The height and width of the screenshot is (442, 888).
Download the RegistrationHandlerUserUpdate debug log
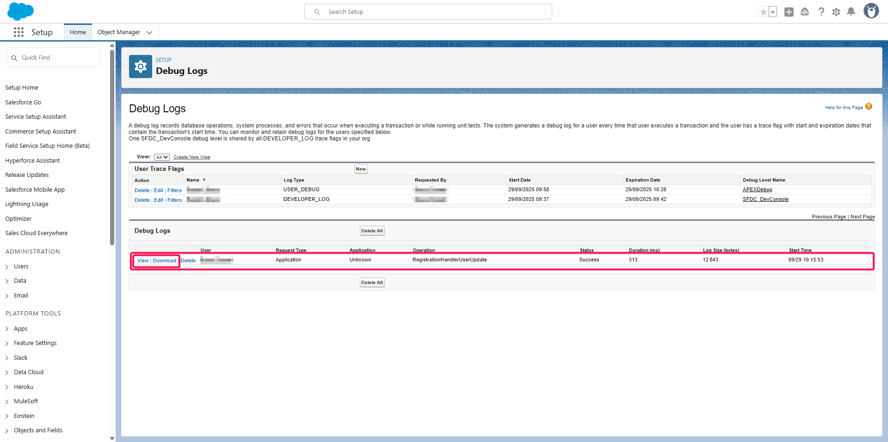click(165, 260)
